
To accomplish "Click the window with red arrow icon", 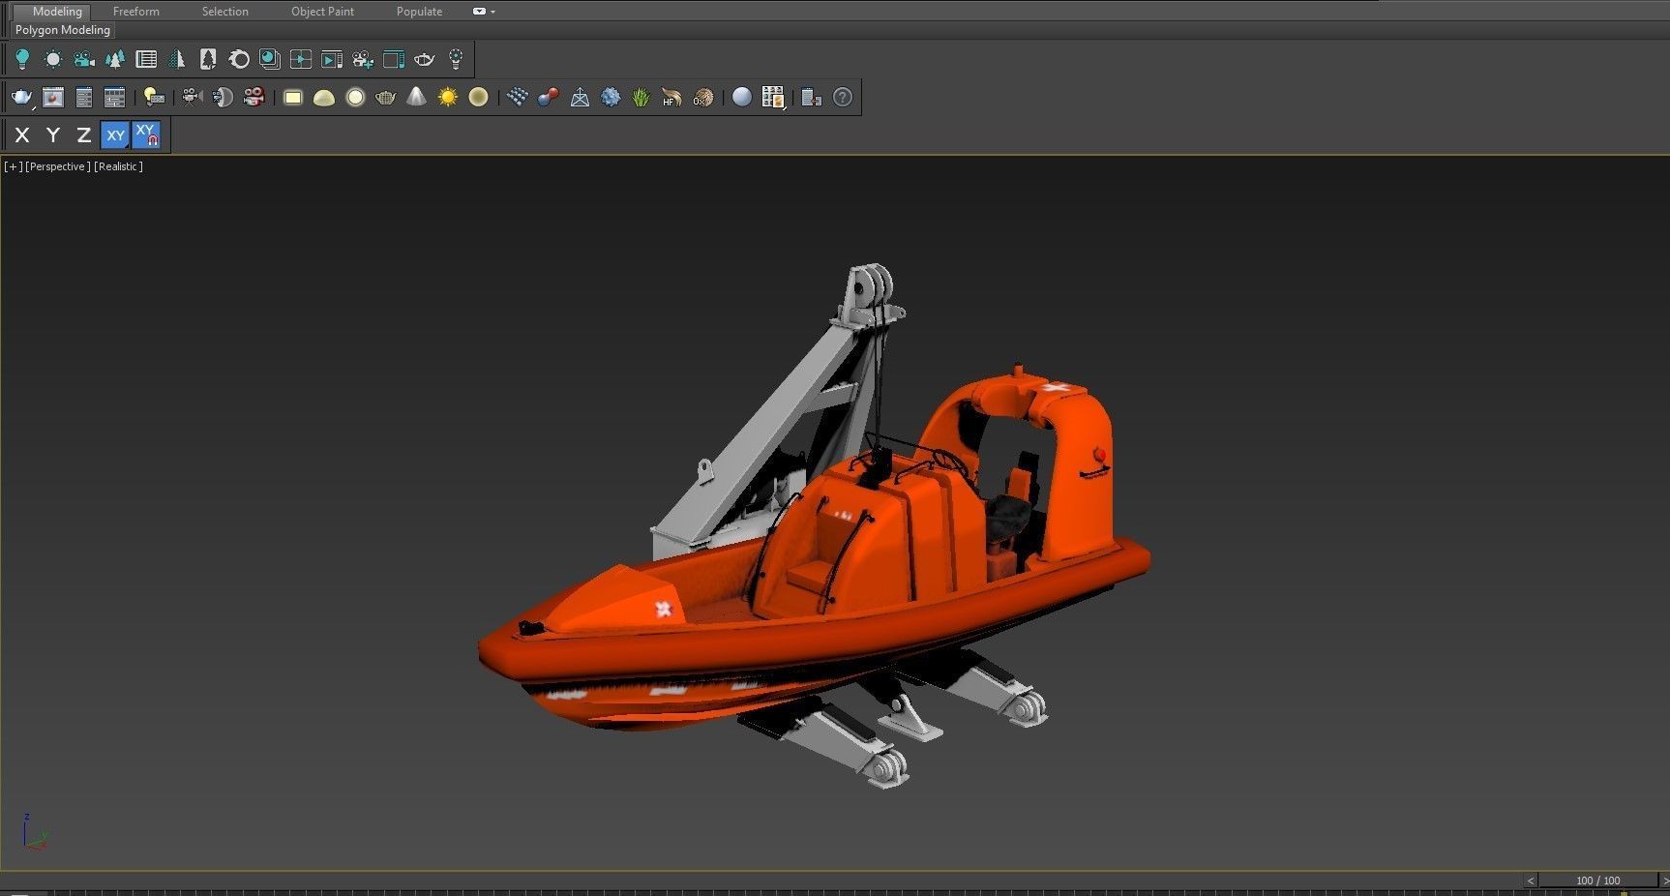I will coord(812,97).
